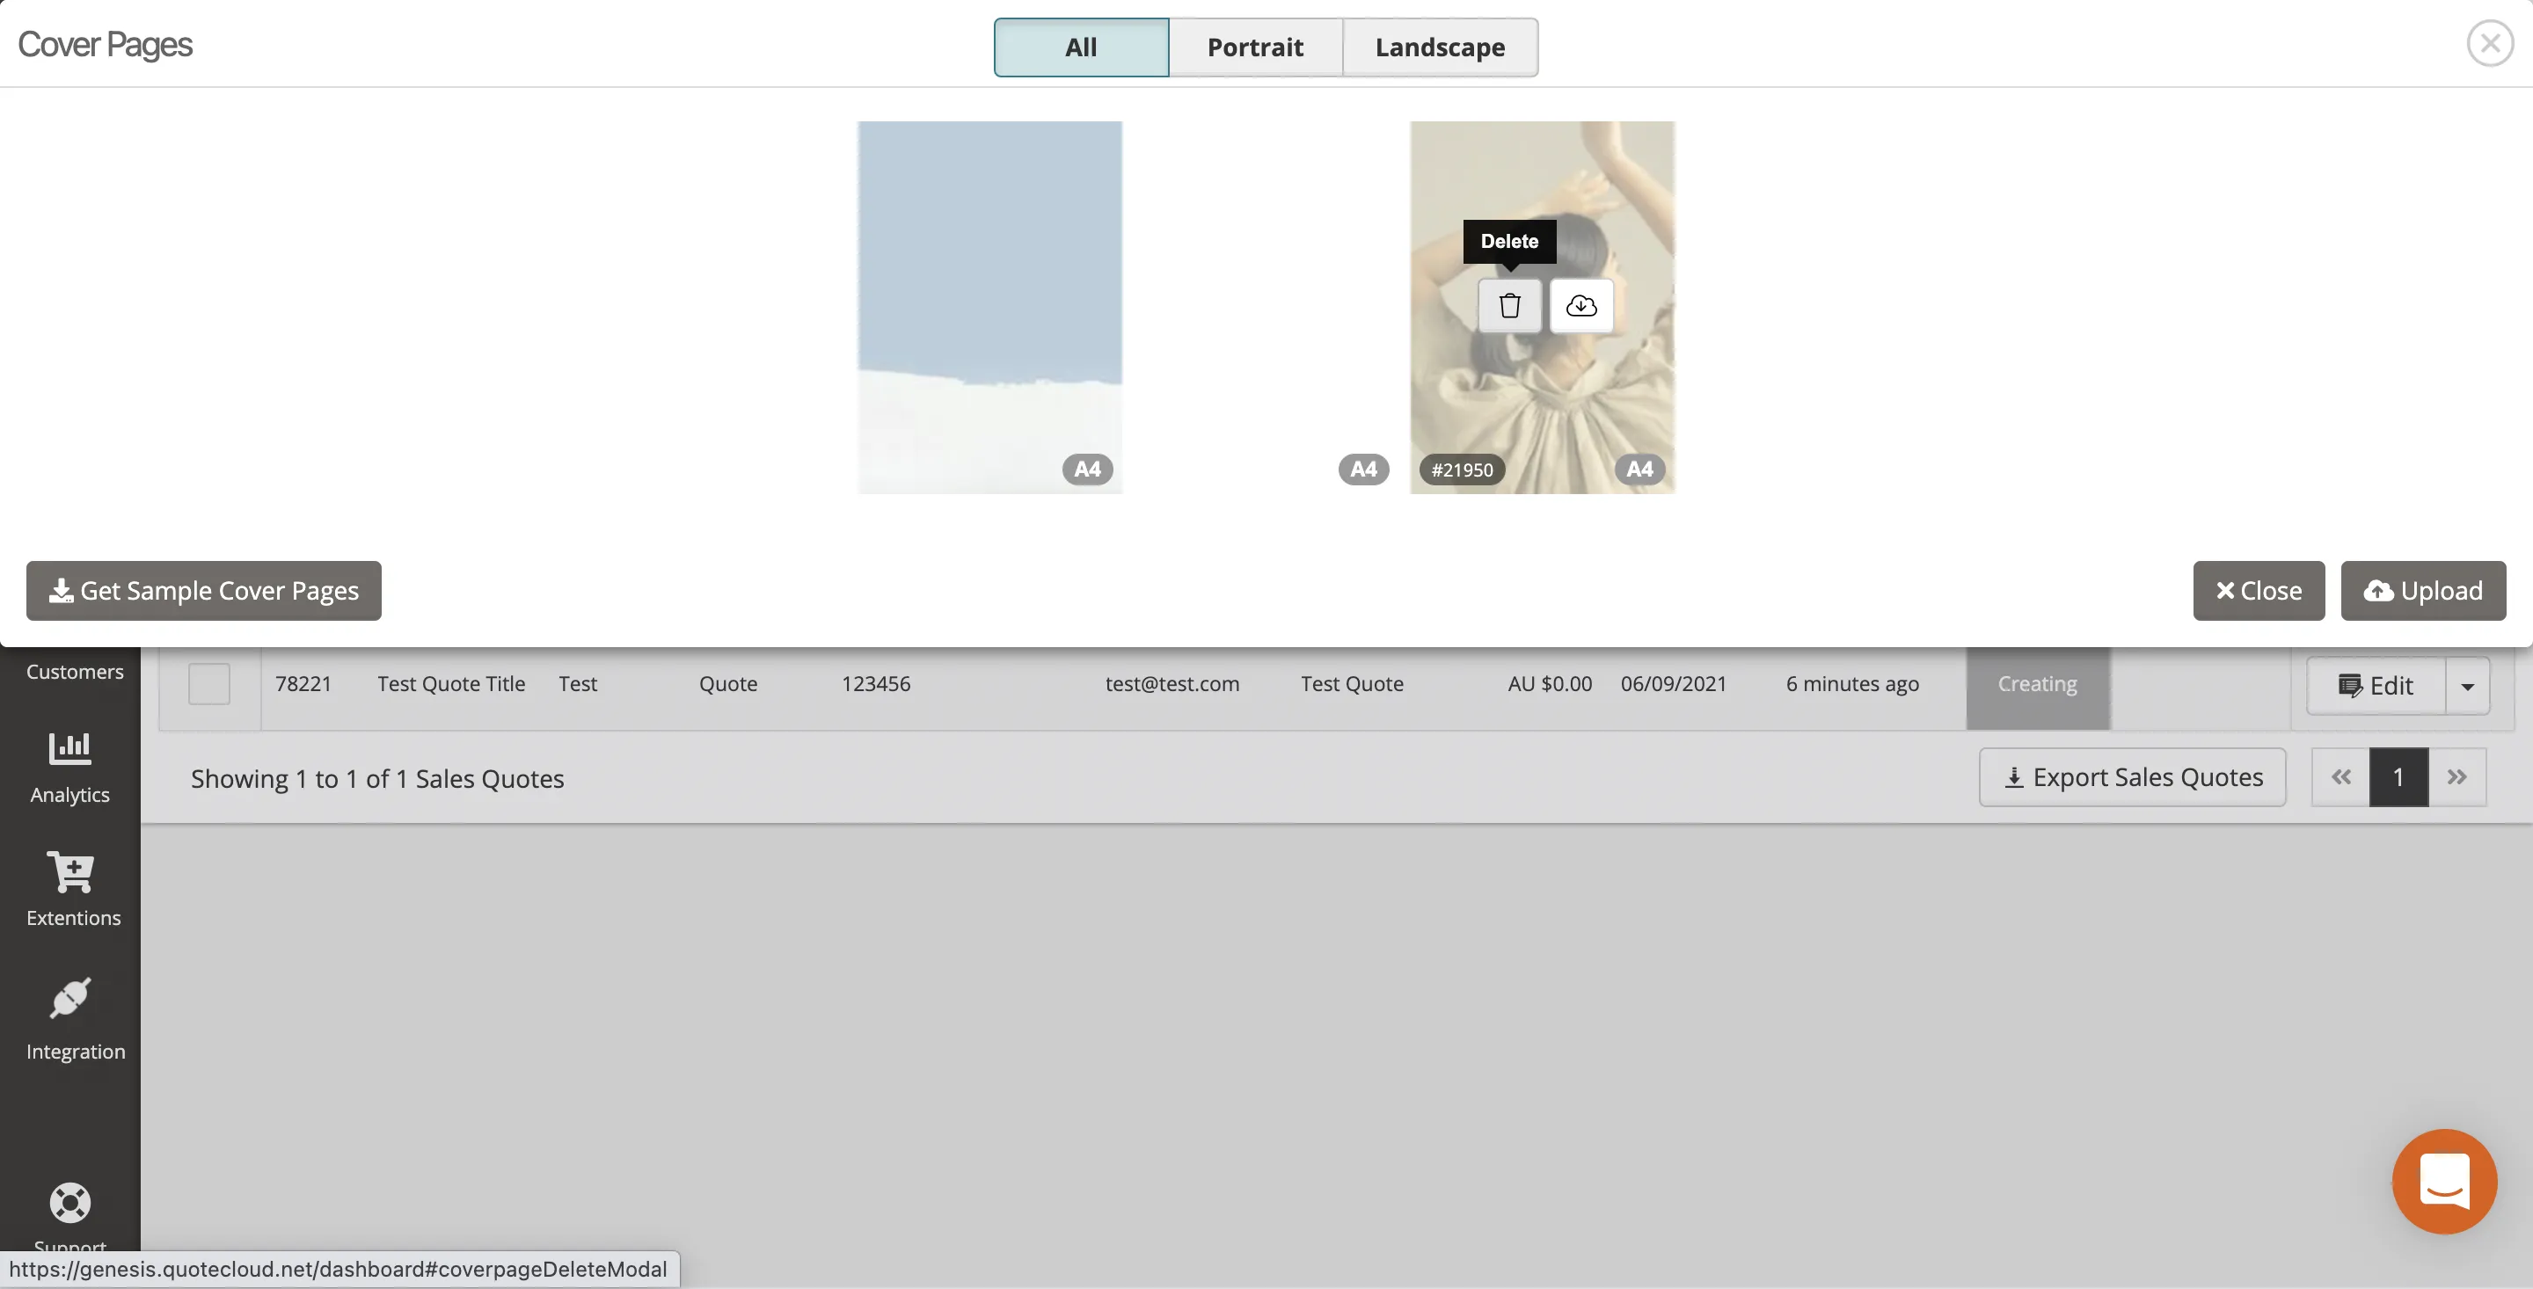Select the All cover pages tab
Viewport: 2533px width, 1289px height.
pos(1081,47)
